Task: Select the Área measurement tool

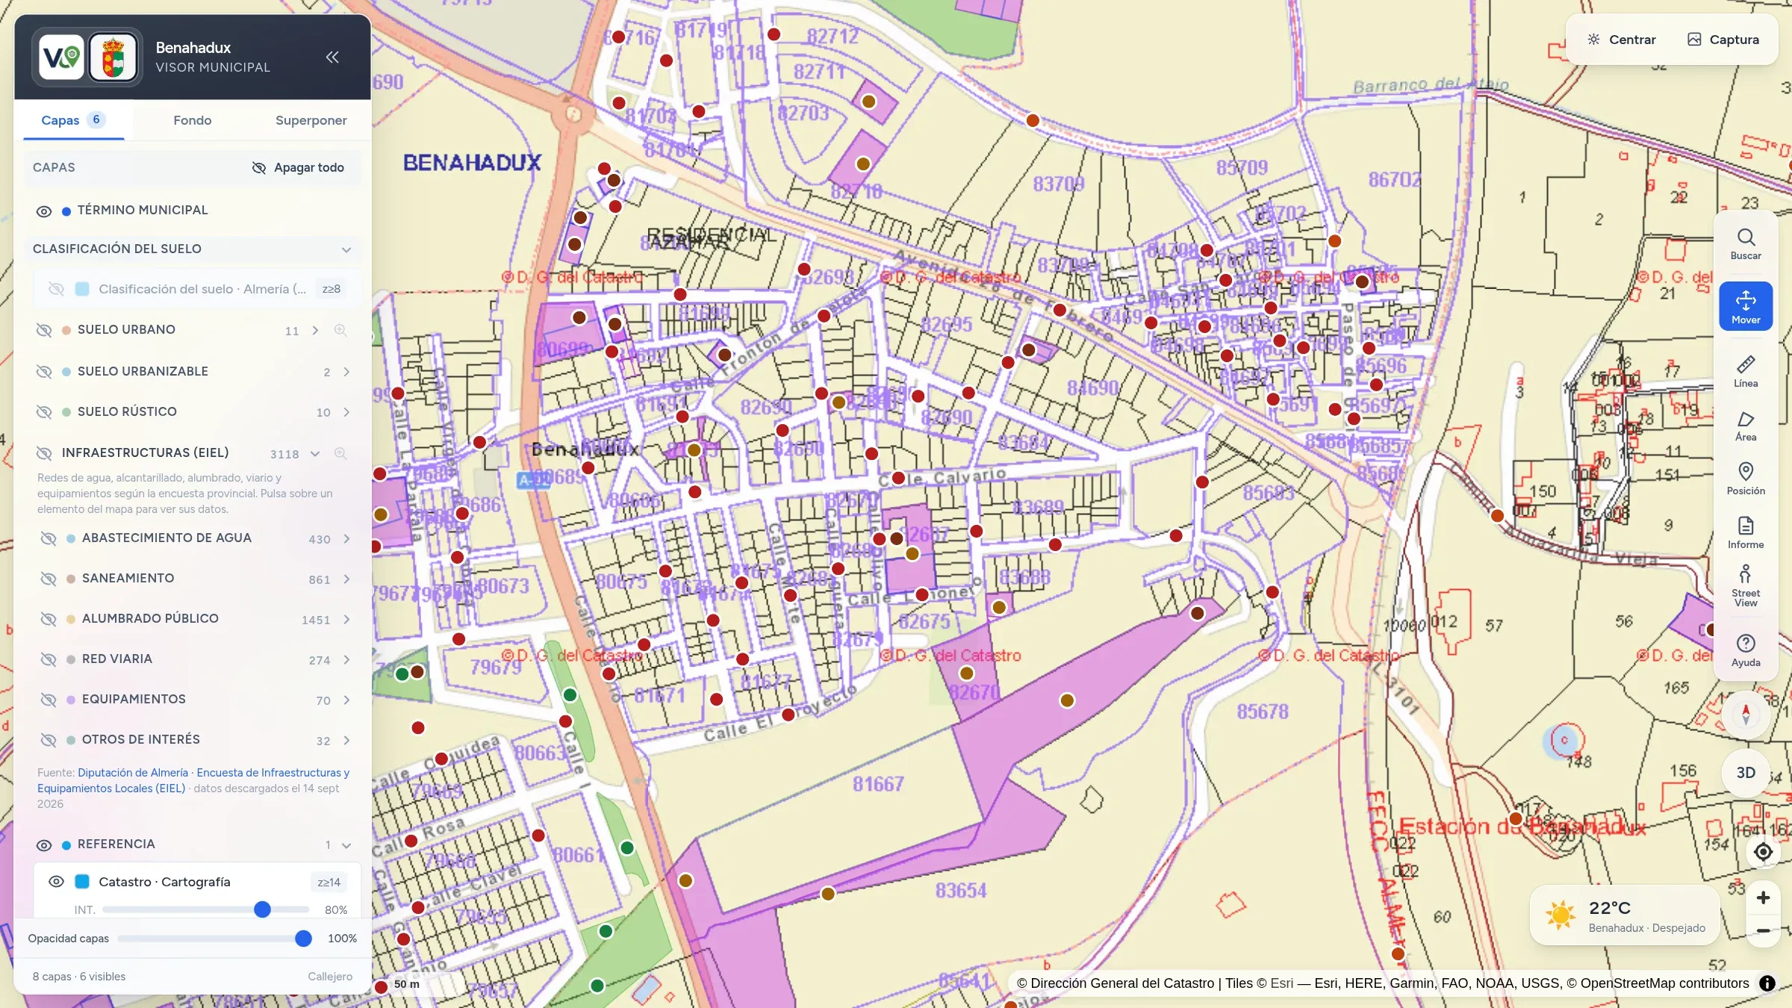Action: tap(1746, 426)
